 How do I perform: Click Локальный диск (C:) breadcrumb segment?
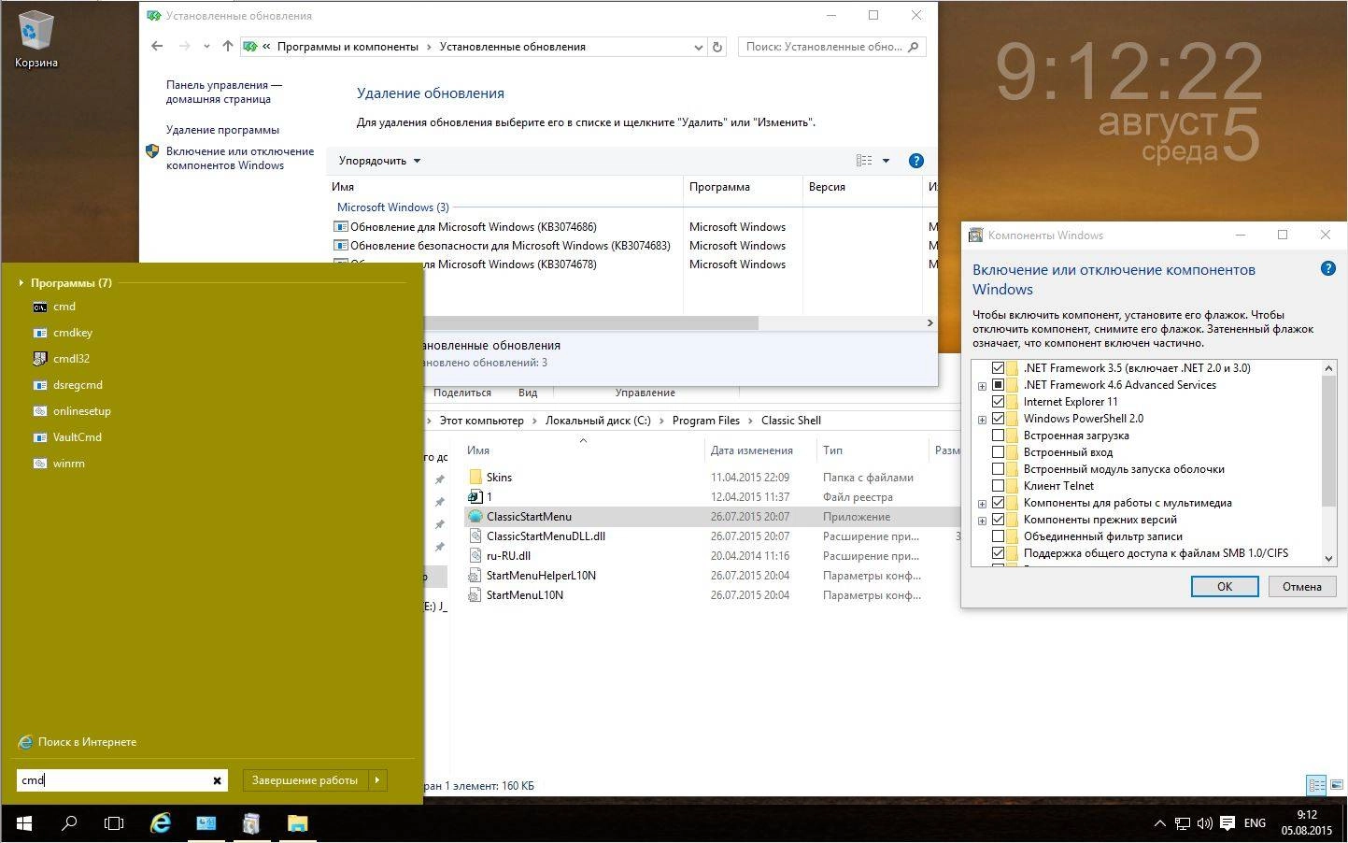tap(598, 421)
